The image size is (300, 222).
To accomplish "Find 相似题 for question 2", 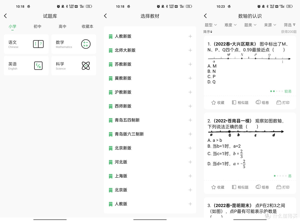I will (240, 187).
